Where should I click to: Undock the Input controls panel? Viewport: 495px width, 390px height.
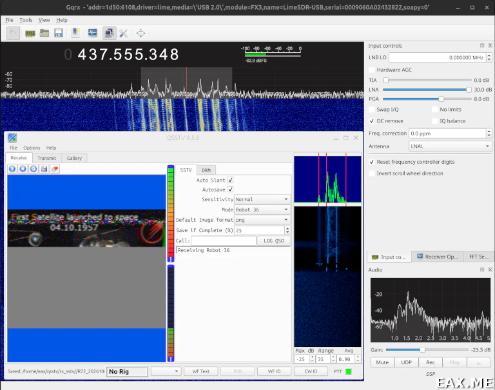pos(482,46)
